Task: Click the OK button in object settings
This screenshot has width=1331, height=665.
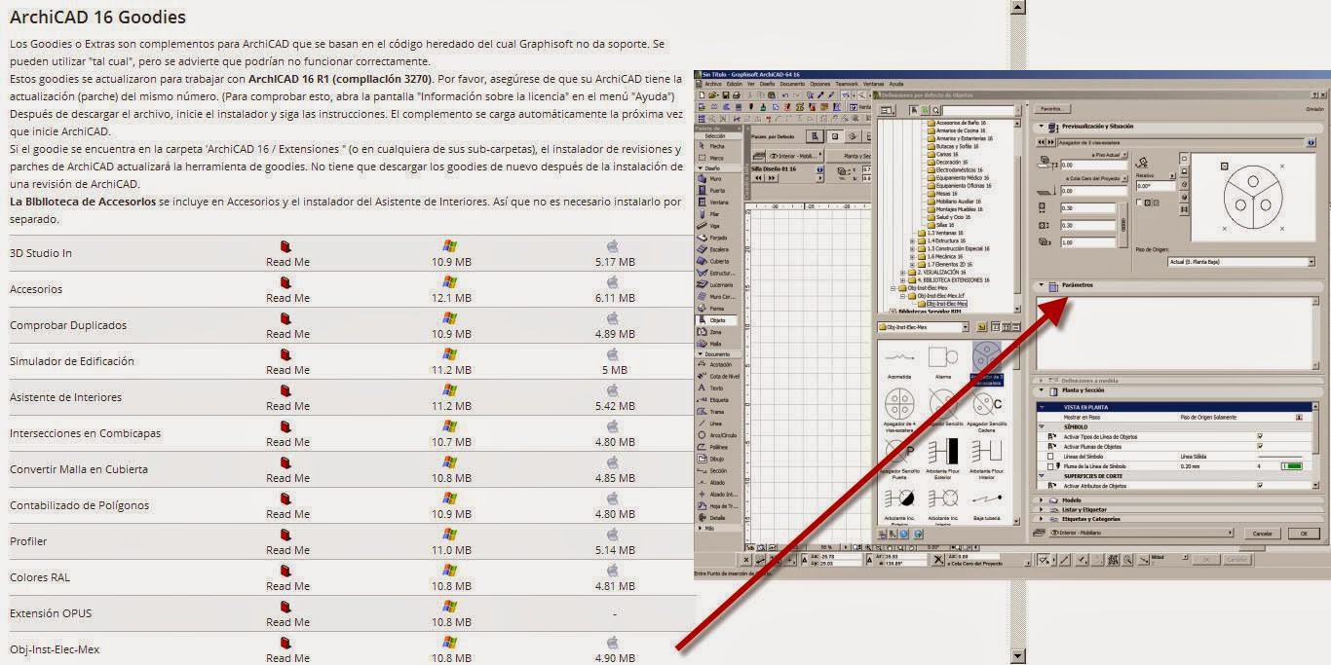Action: [1304, 534]
